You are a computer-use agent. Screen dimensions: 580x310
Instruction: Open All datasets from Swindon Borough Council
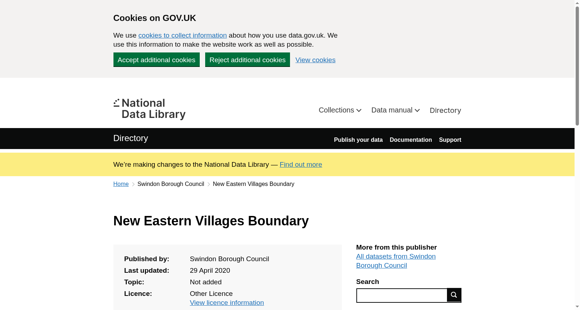396,261
